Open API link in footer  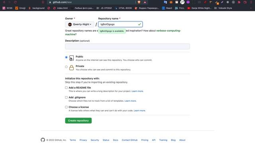click(154, 140)
